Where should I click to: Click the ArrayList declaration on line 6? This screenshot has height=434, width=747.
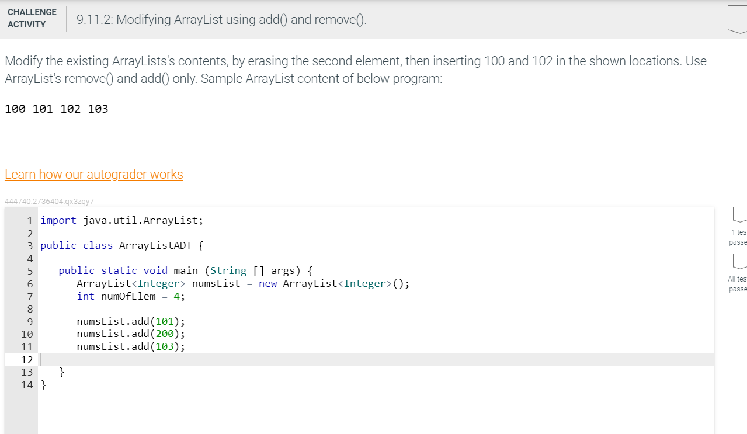click(x=175, y=283)
